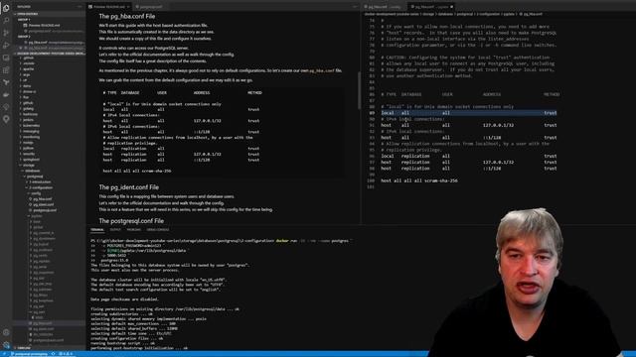This screenshot has height=357, width=636.
Task: Click highlighted line 89 'local all all trust'
Action: pos(468,113)
